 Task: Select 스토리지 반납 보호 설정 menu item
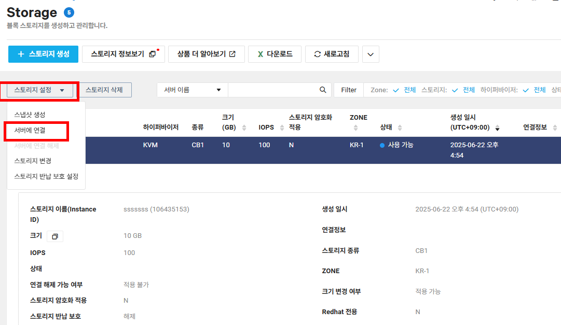pyautogui.click(x=46, y=176)
